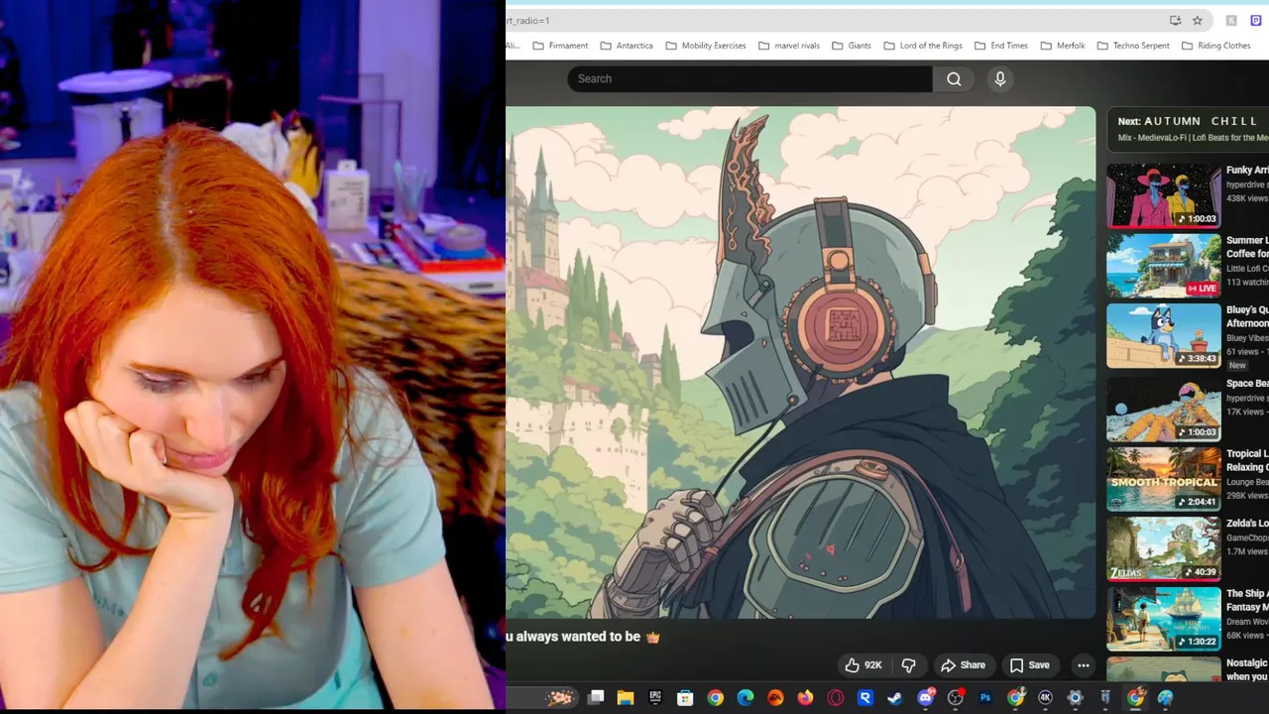Click the 92K like count
The image size is (1269, 714).
click(872, 665)
